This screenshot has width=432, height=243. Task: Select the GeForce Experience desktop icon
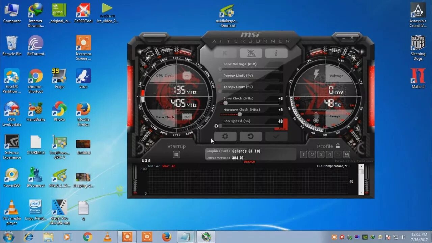click(x=12, y=147)
